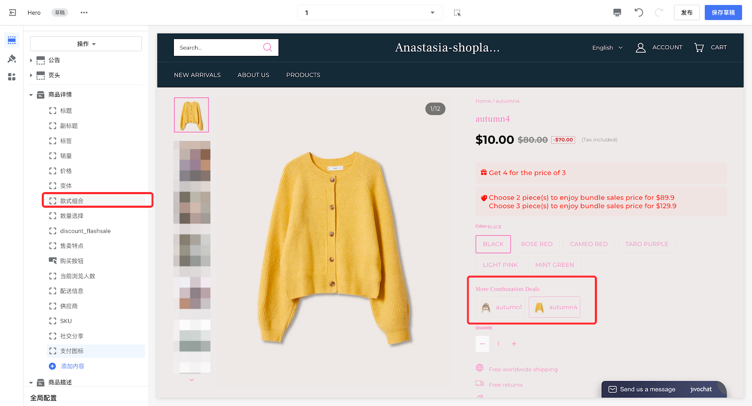
Task: Go to the PRODUCTS menu item
Action: click(303, 75)
